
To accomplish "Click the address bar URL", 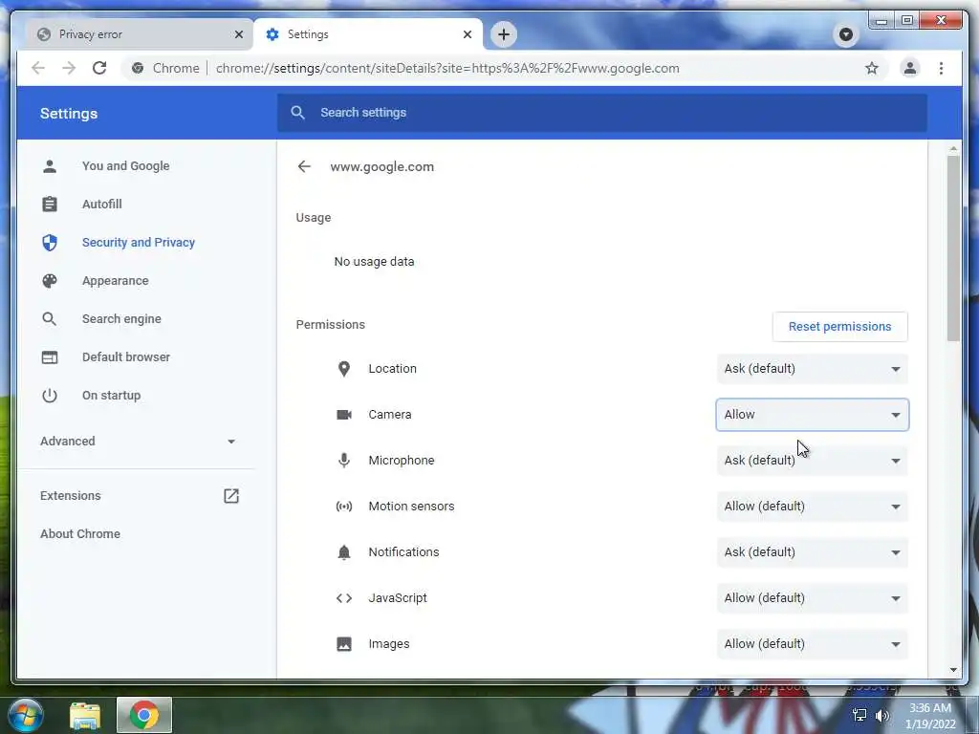I will coord(447,68).
